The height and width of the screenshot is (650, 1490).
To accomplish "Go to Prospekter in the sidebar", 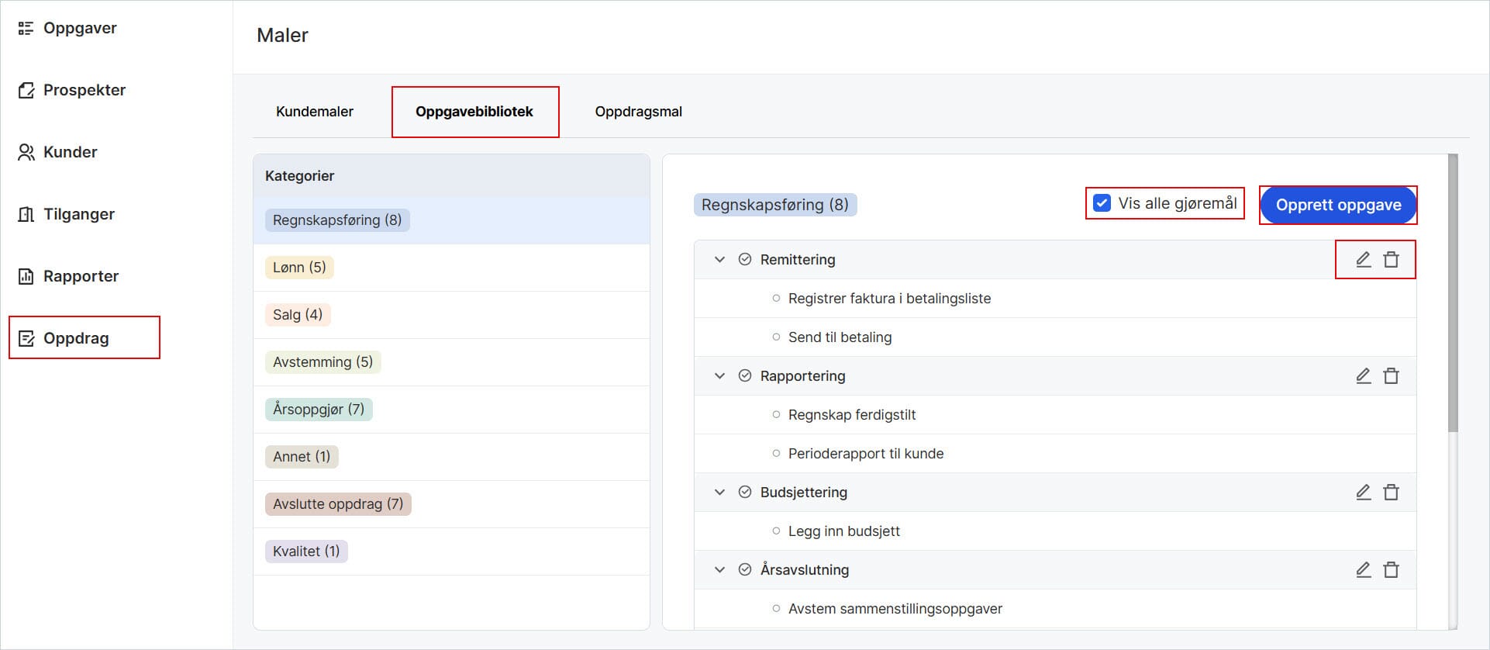I will (x=84, y=91).
